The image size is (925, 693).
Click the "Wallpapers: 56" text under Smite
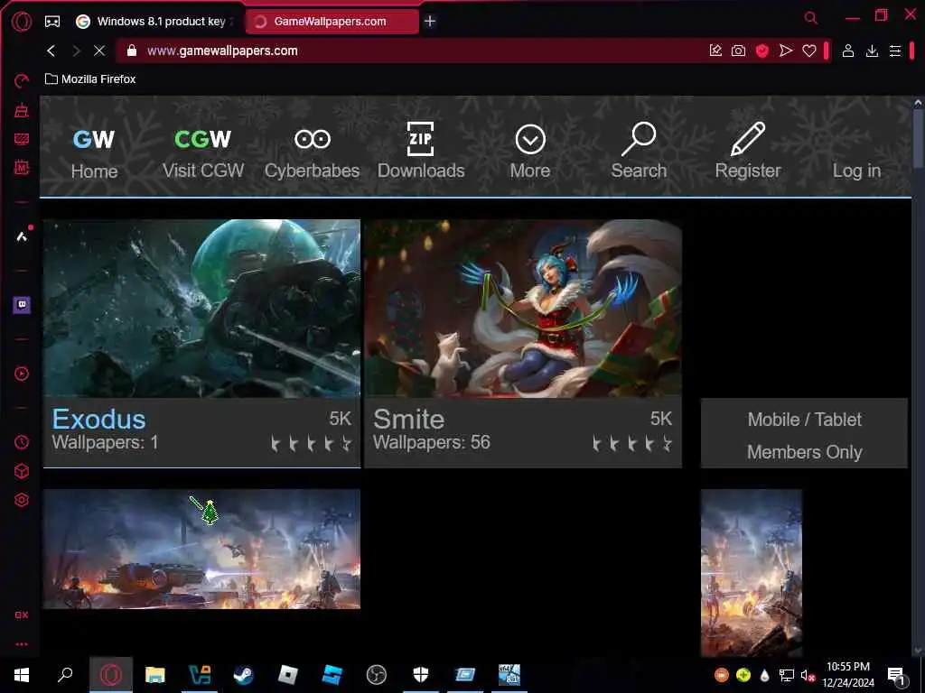[431, 442]
